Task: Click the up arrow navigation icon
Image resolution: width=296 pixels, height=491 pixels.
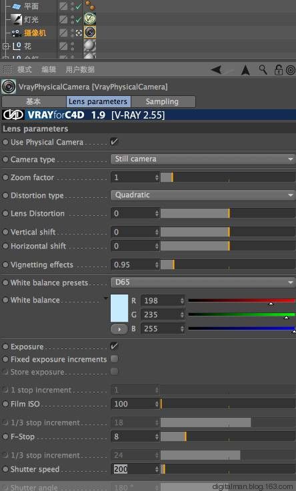Action: point(245,69)
